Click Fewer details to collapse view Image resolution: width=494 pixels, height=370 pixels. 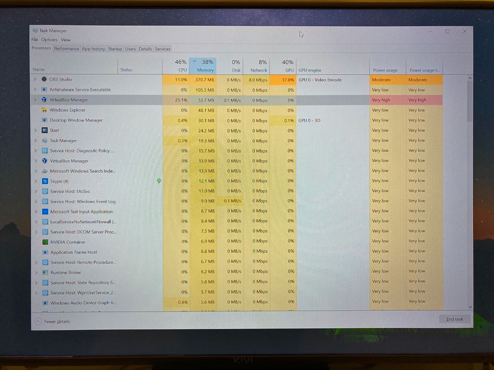tap(52, 321)
